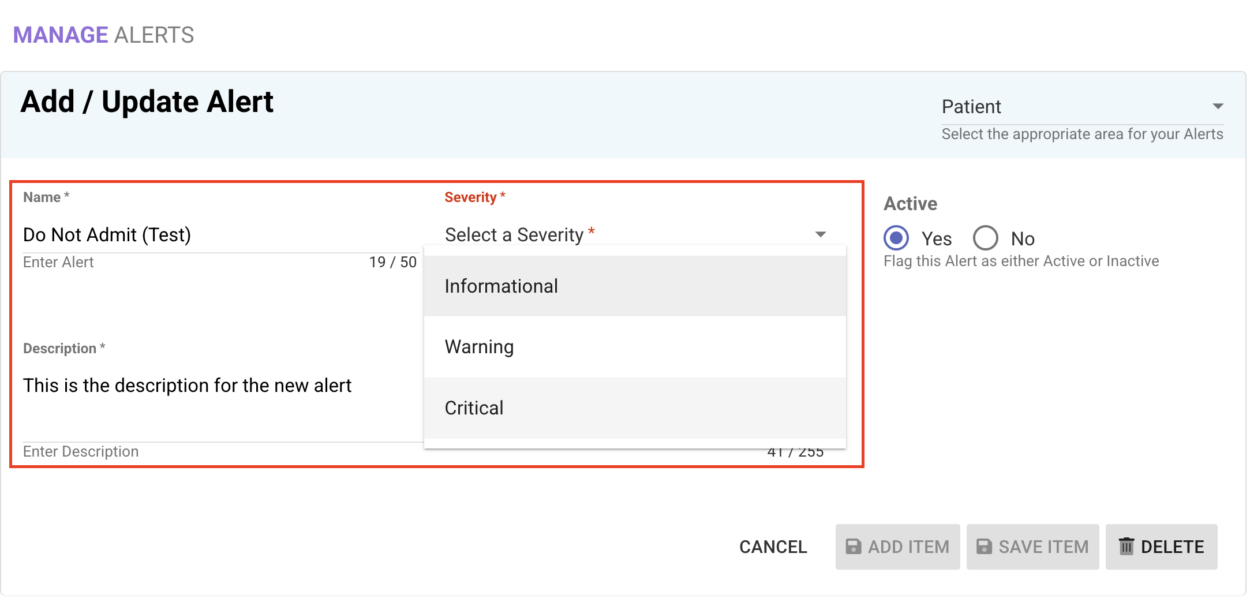
Task: Click the floppy disk icon on Add Item
Action: coord(853,547)
